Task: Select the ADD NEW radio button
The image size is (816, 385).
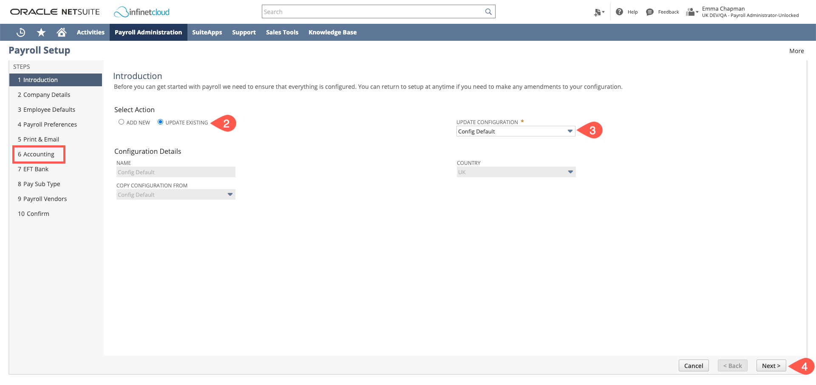Action: click(x=121, y=122)
